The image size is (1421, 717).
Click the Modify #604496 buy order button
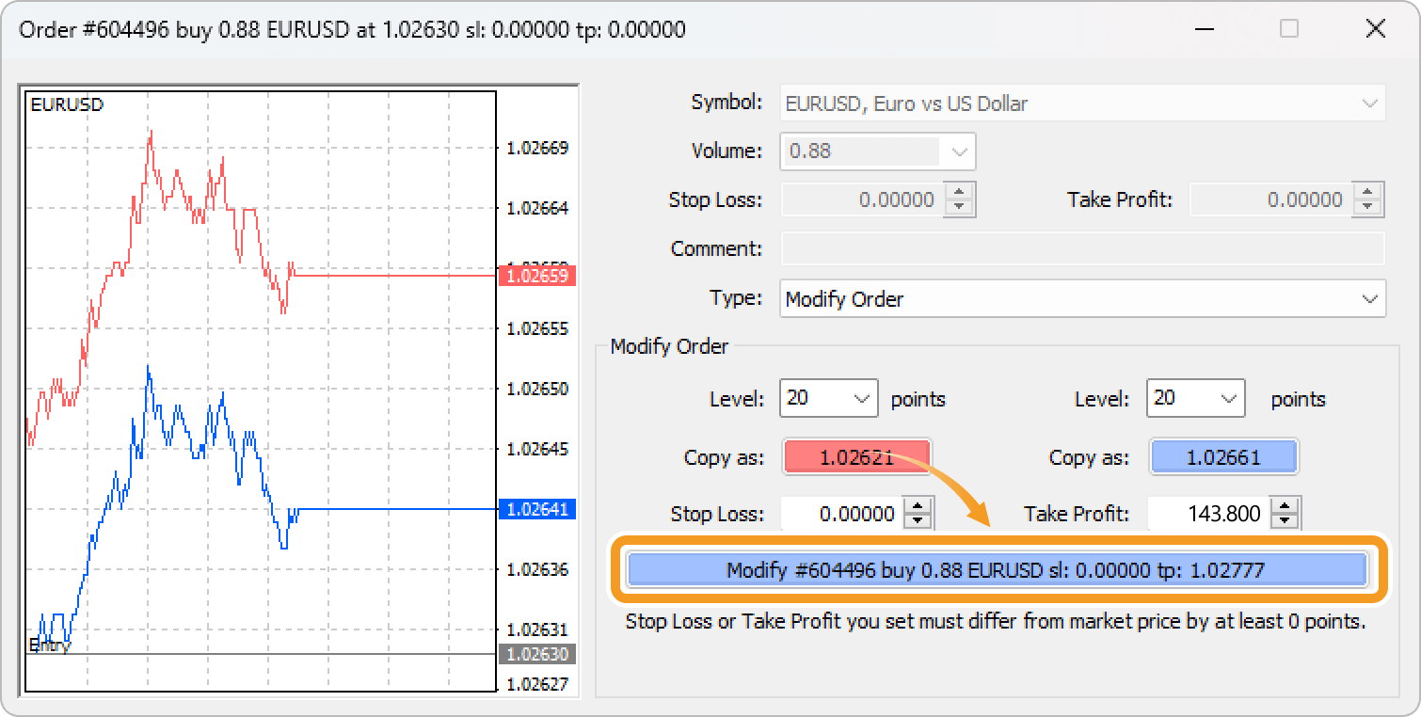(996, 570)
